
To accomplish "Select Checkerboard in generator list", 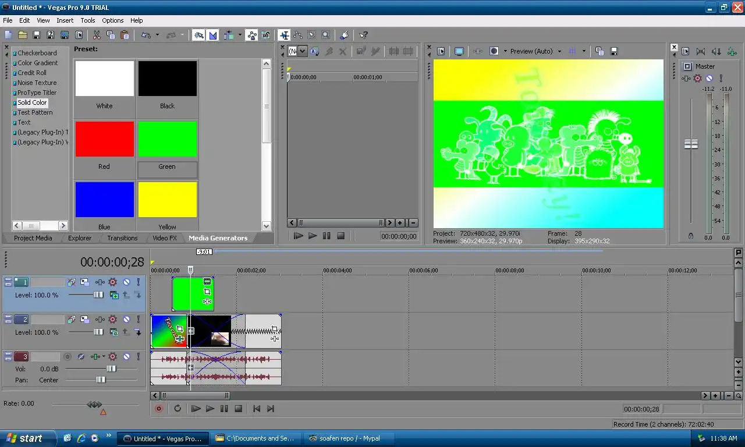I will tap(37, 53).
